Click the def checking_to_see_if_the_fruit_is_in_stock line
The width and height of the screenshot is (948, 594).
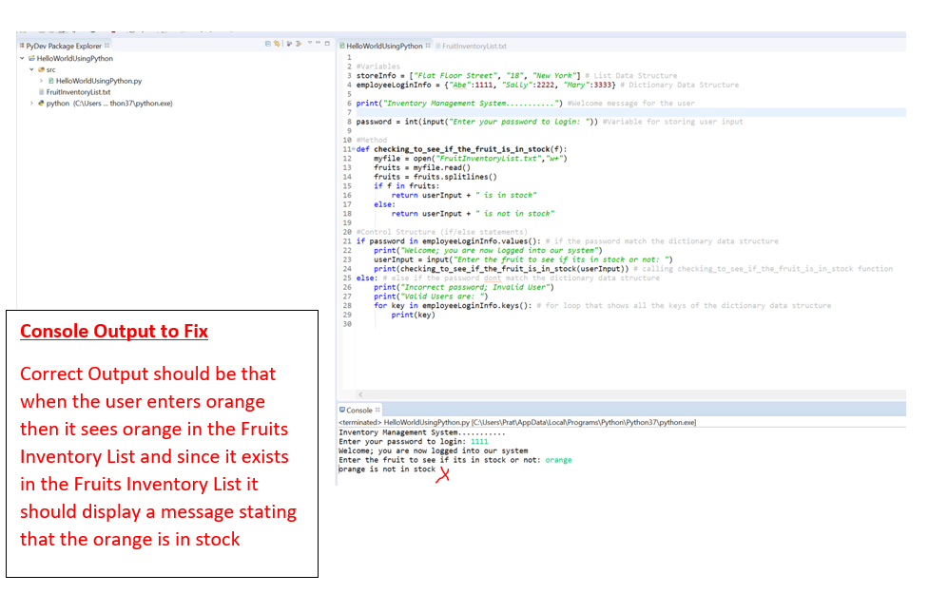click(461, 149)
